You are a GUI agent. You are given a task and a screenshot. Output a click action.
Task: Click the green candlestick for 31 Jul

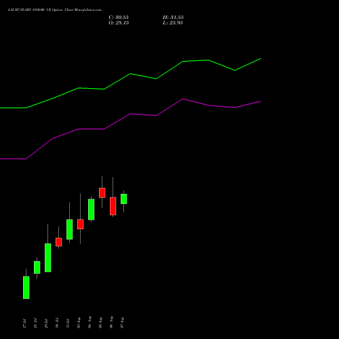pyautogui.click(x=70, y=229)
